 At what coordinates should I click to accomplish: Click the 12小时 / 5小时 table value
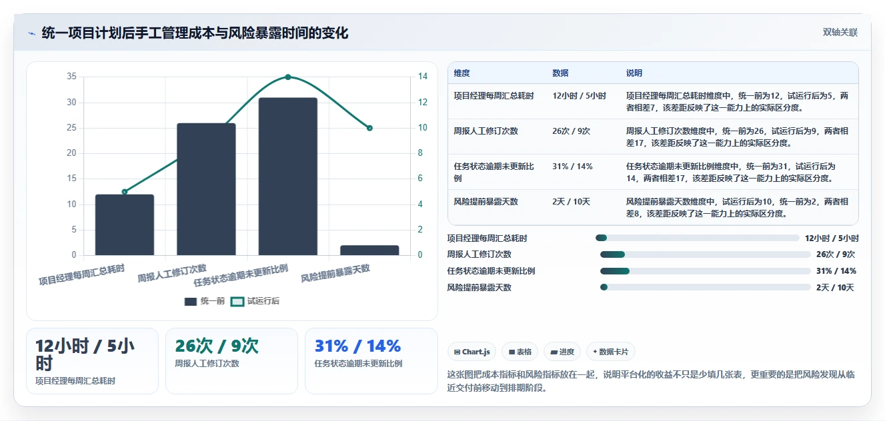click(579, 96)
